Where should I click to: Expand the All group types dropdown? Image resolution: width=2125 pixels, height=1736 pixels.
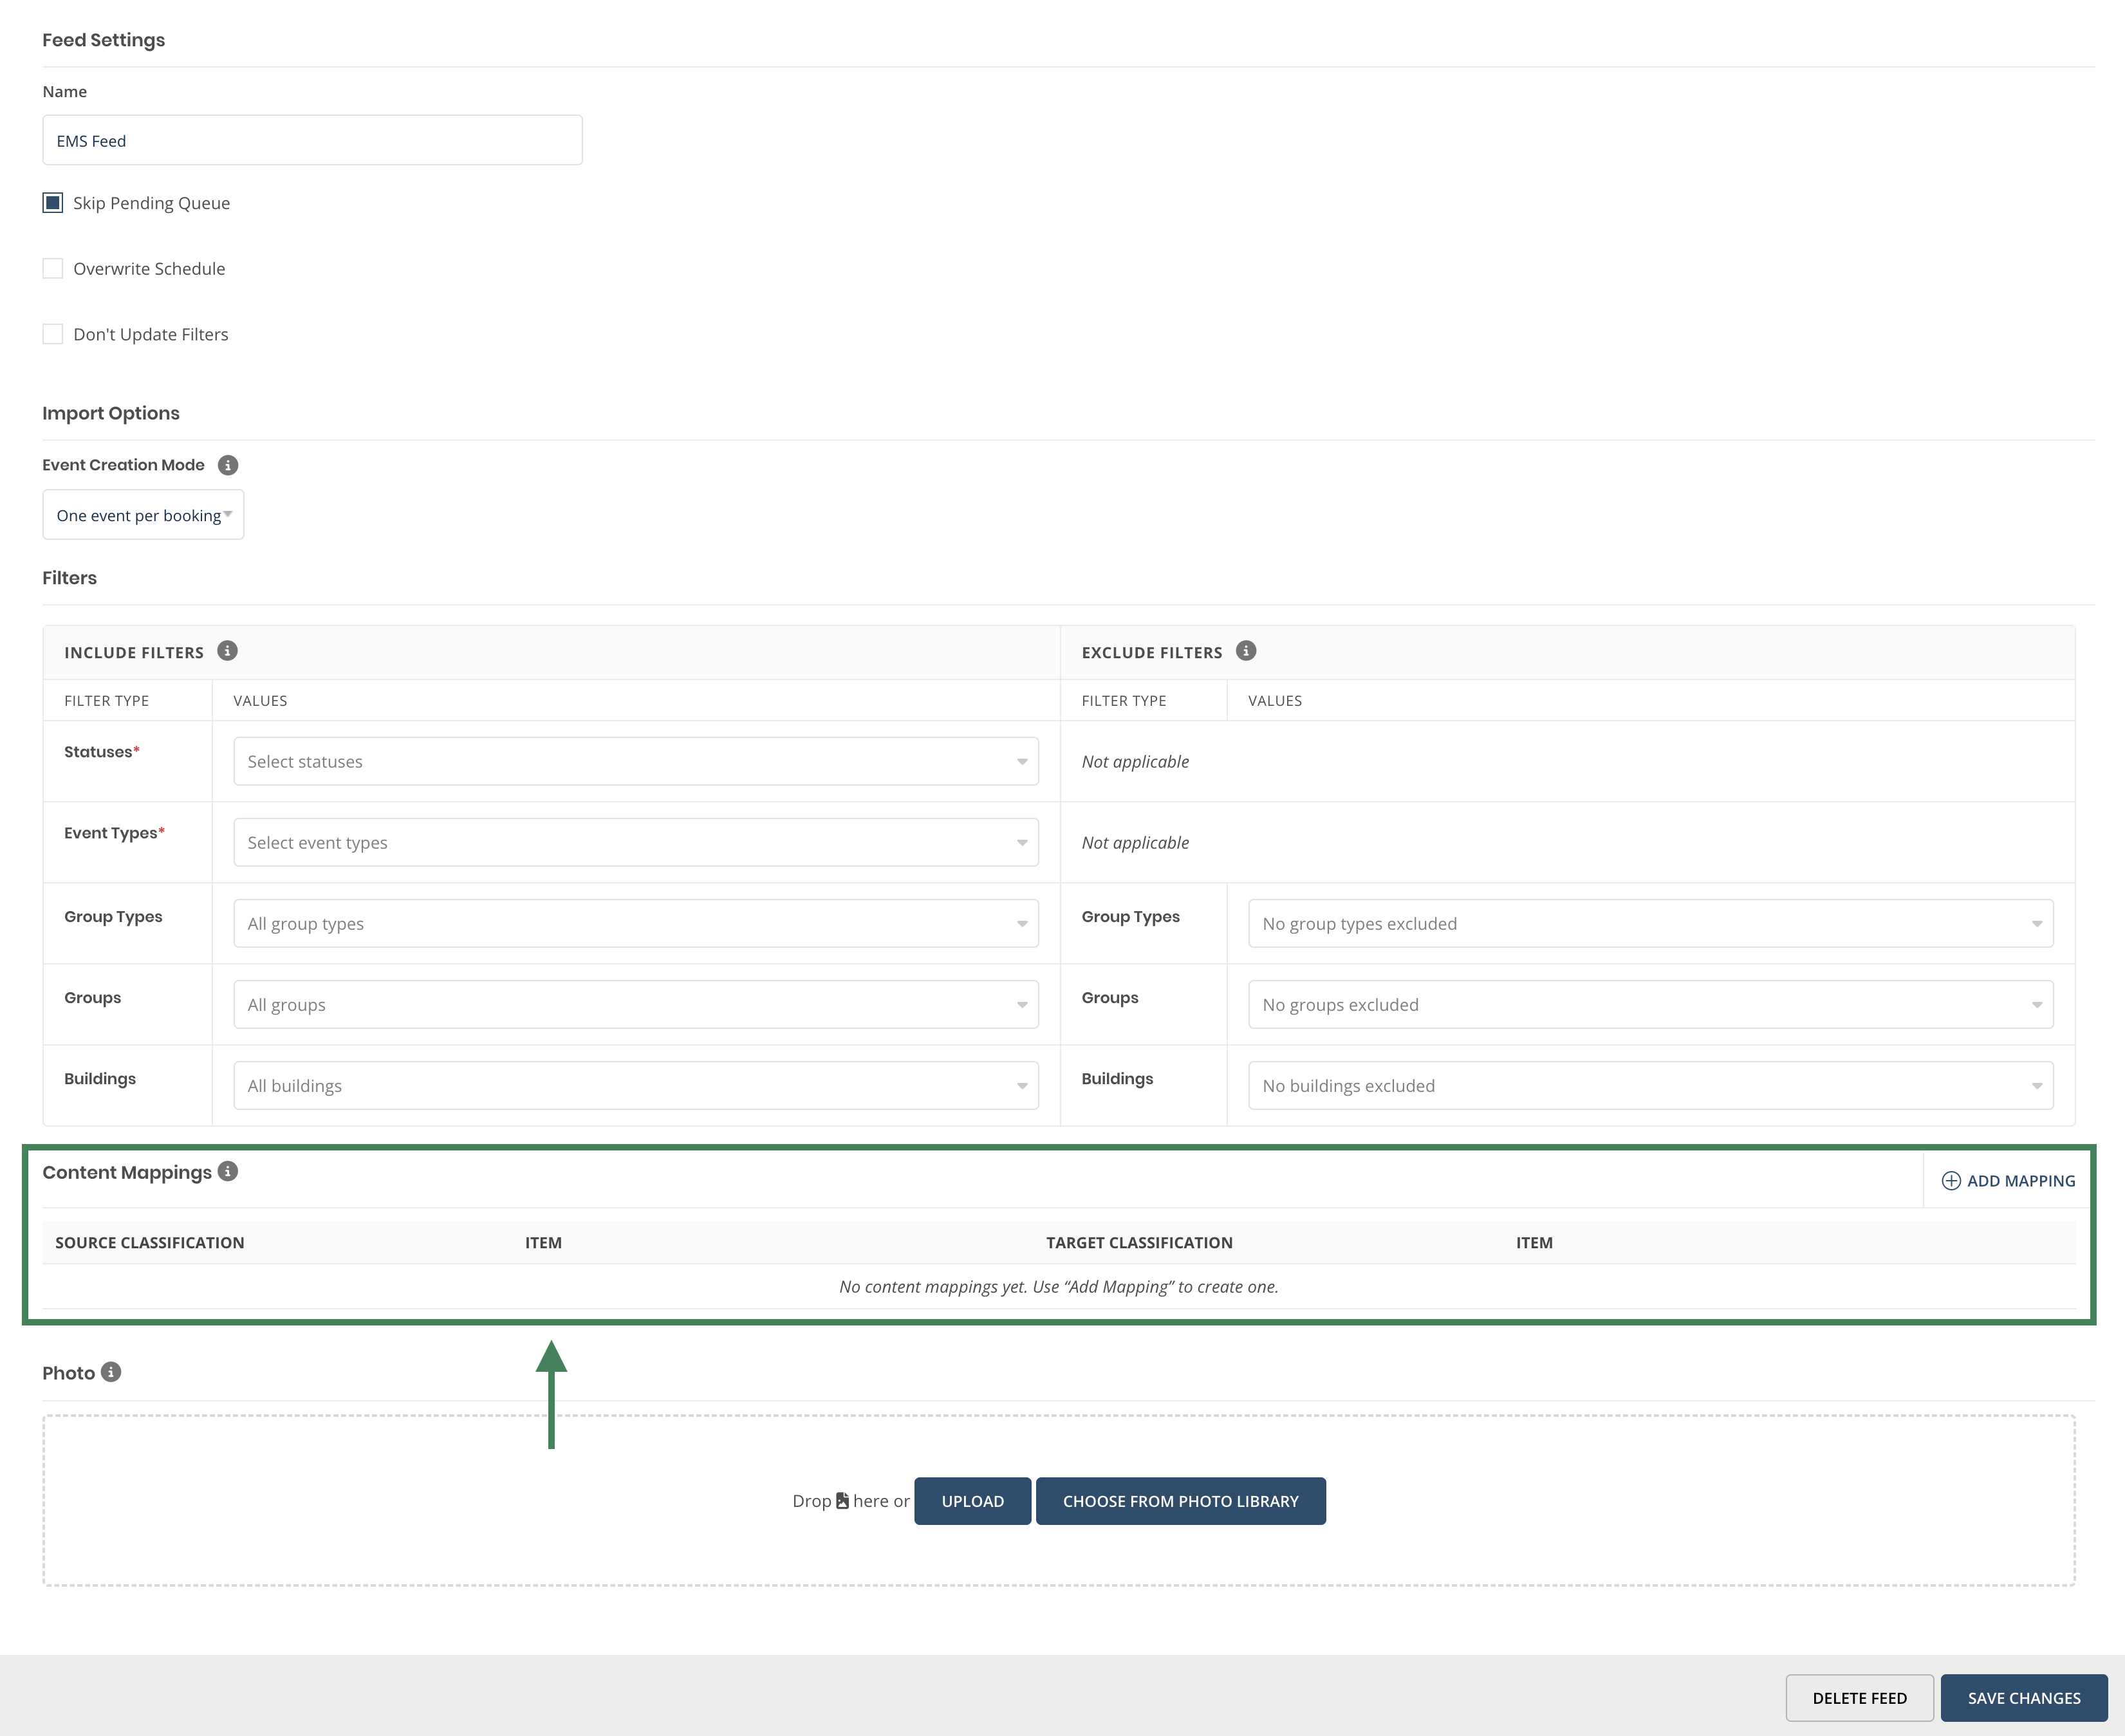[x=636, y=923]
